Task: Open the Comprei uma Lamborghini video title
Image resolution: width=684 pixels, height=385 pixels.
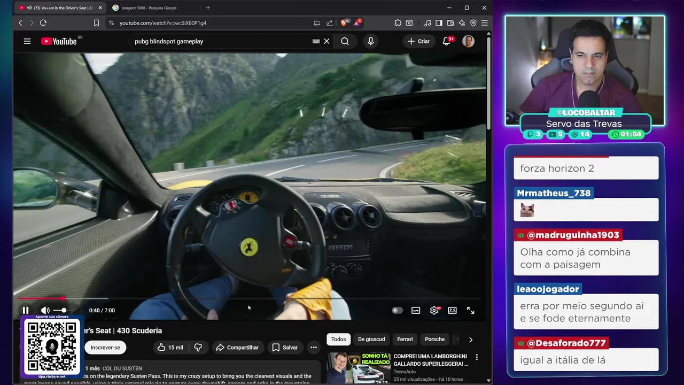Action: (x=431, y=360)
